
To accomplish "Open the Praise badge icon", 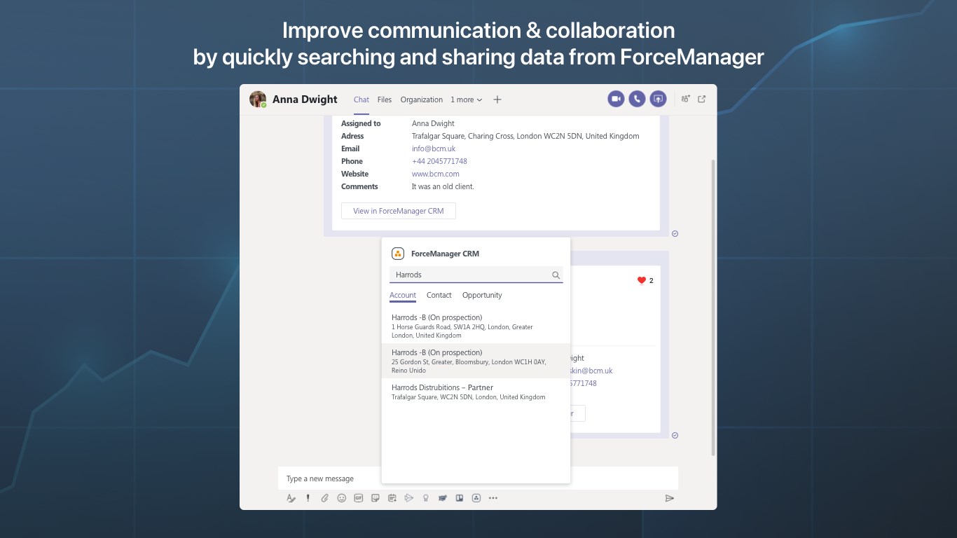I will (x=426, y=498).
